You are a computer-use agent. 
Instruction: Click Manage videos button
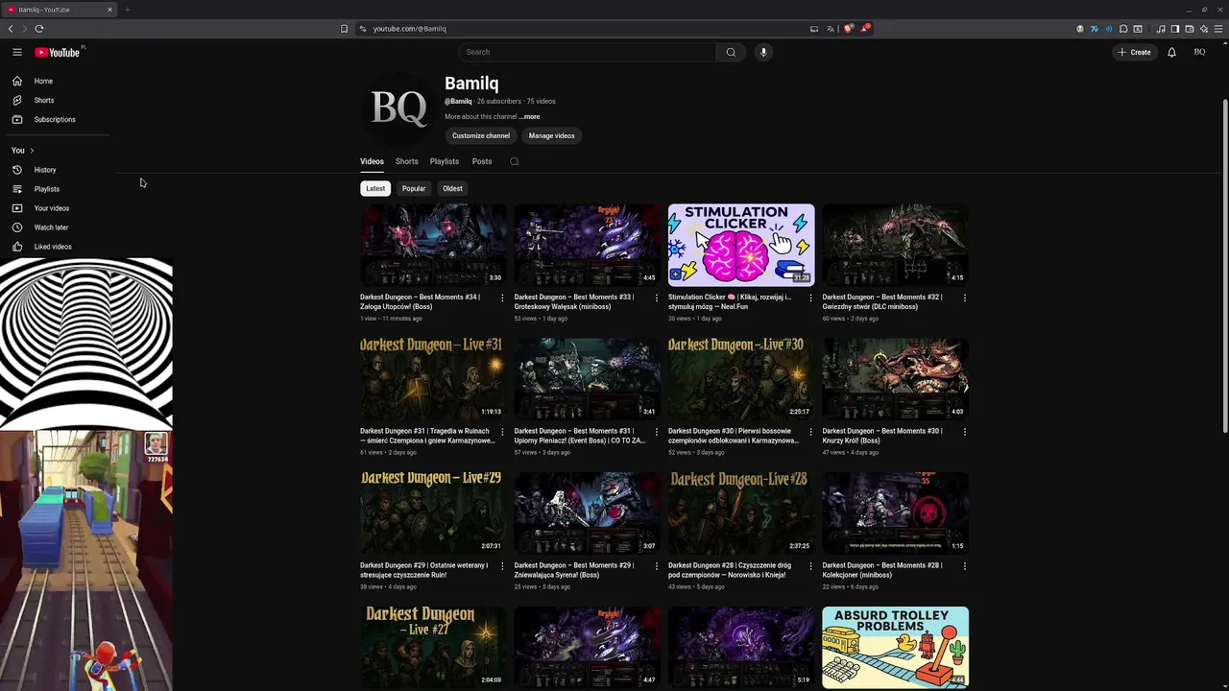coord(551,135)
